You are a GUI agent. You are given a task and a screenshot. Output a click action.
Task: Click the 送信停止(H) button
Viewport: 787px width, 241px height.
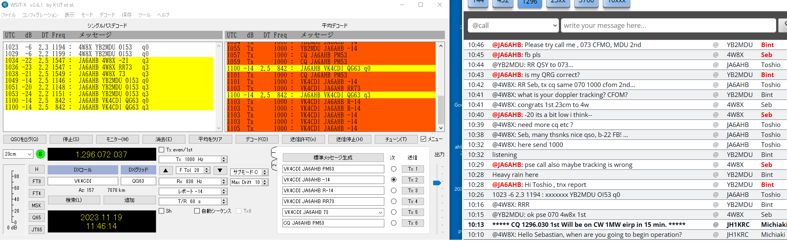pyautogui.click(x=349, y=139)
